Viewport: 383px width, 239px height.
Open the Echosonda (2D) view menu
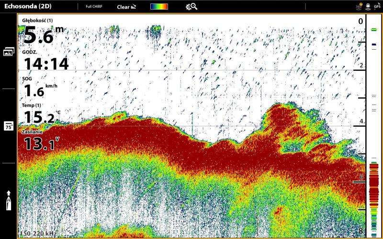(29, 7)
